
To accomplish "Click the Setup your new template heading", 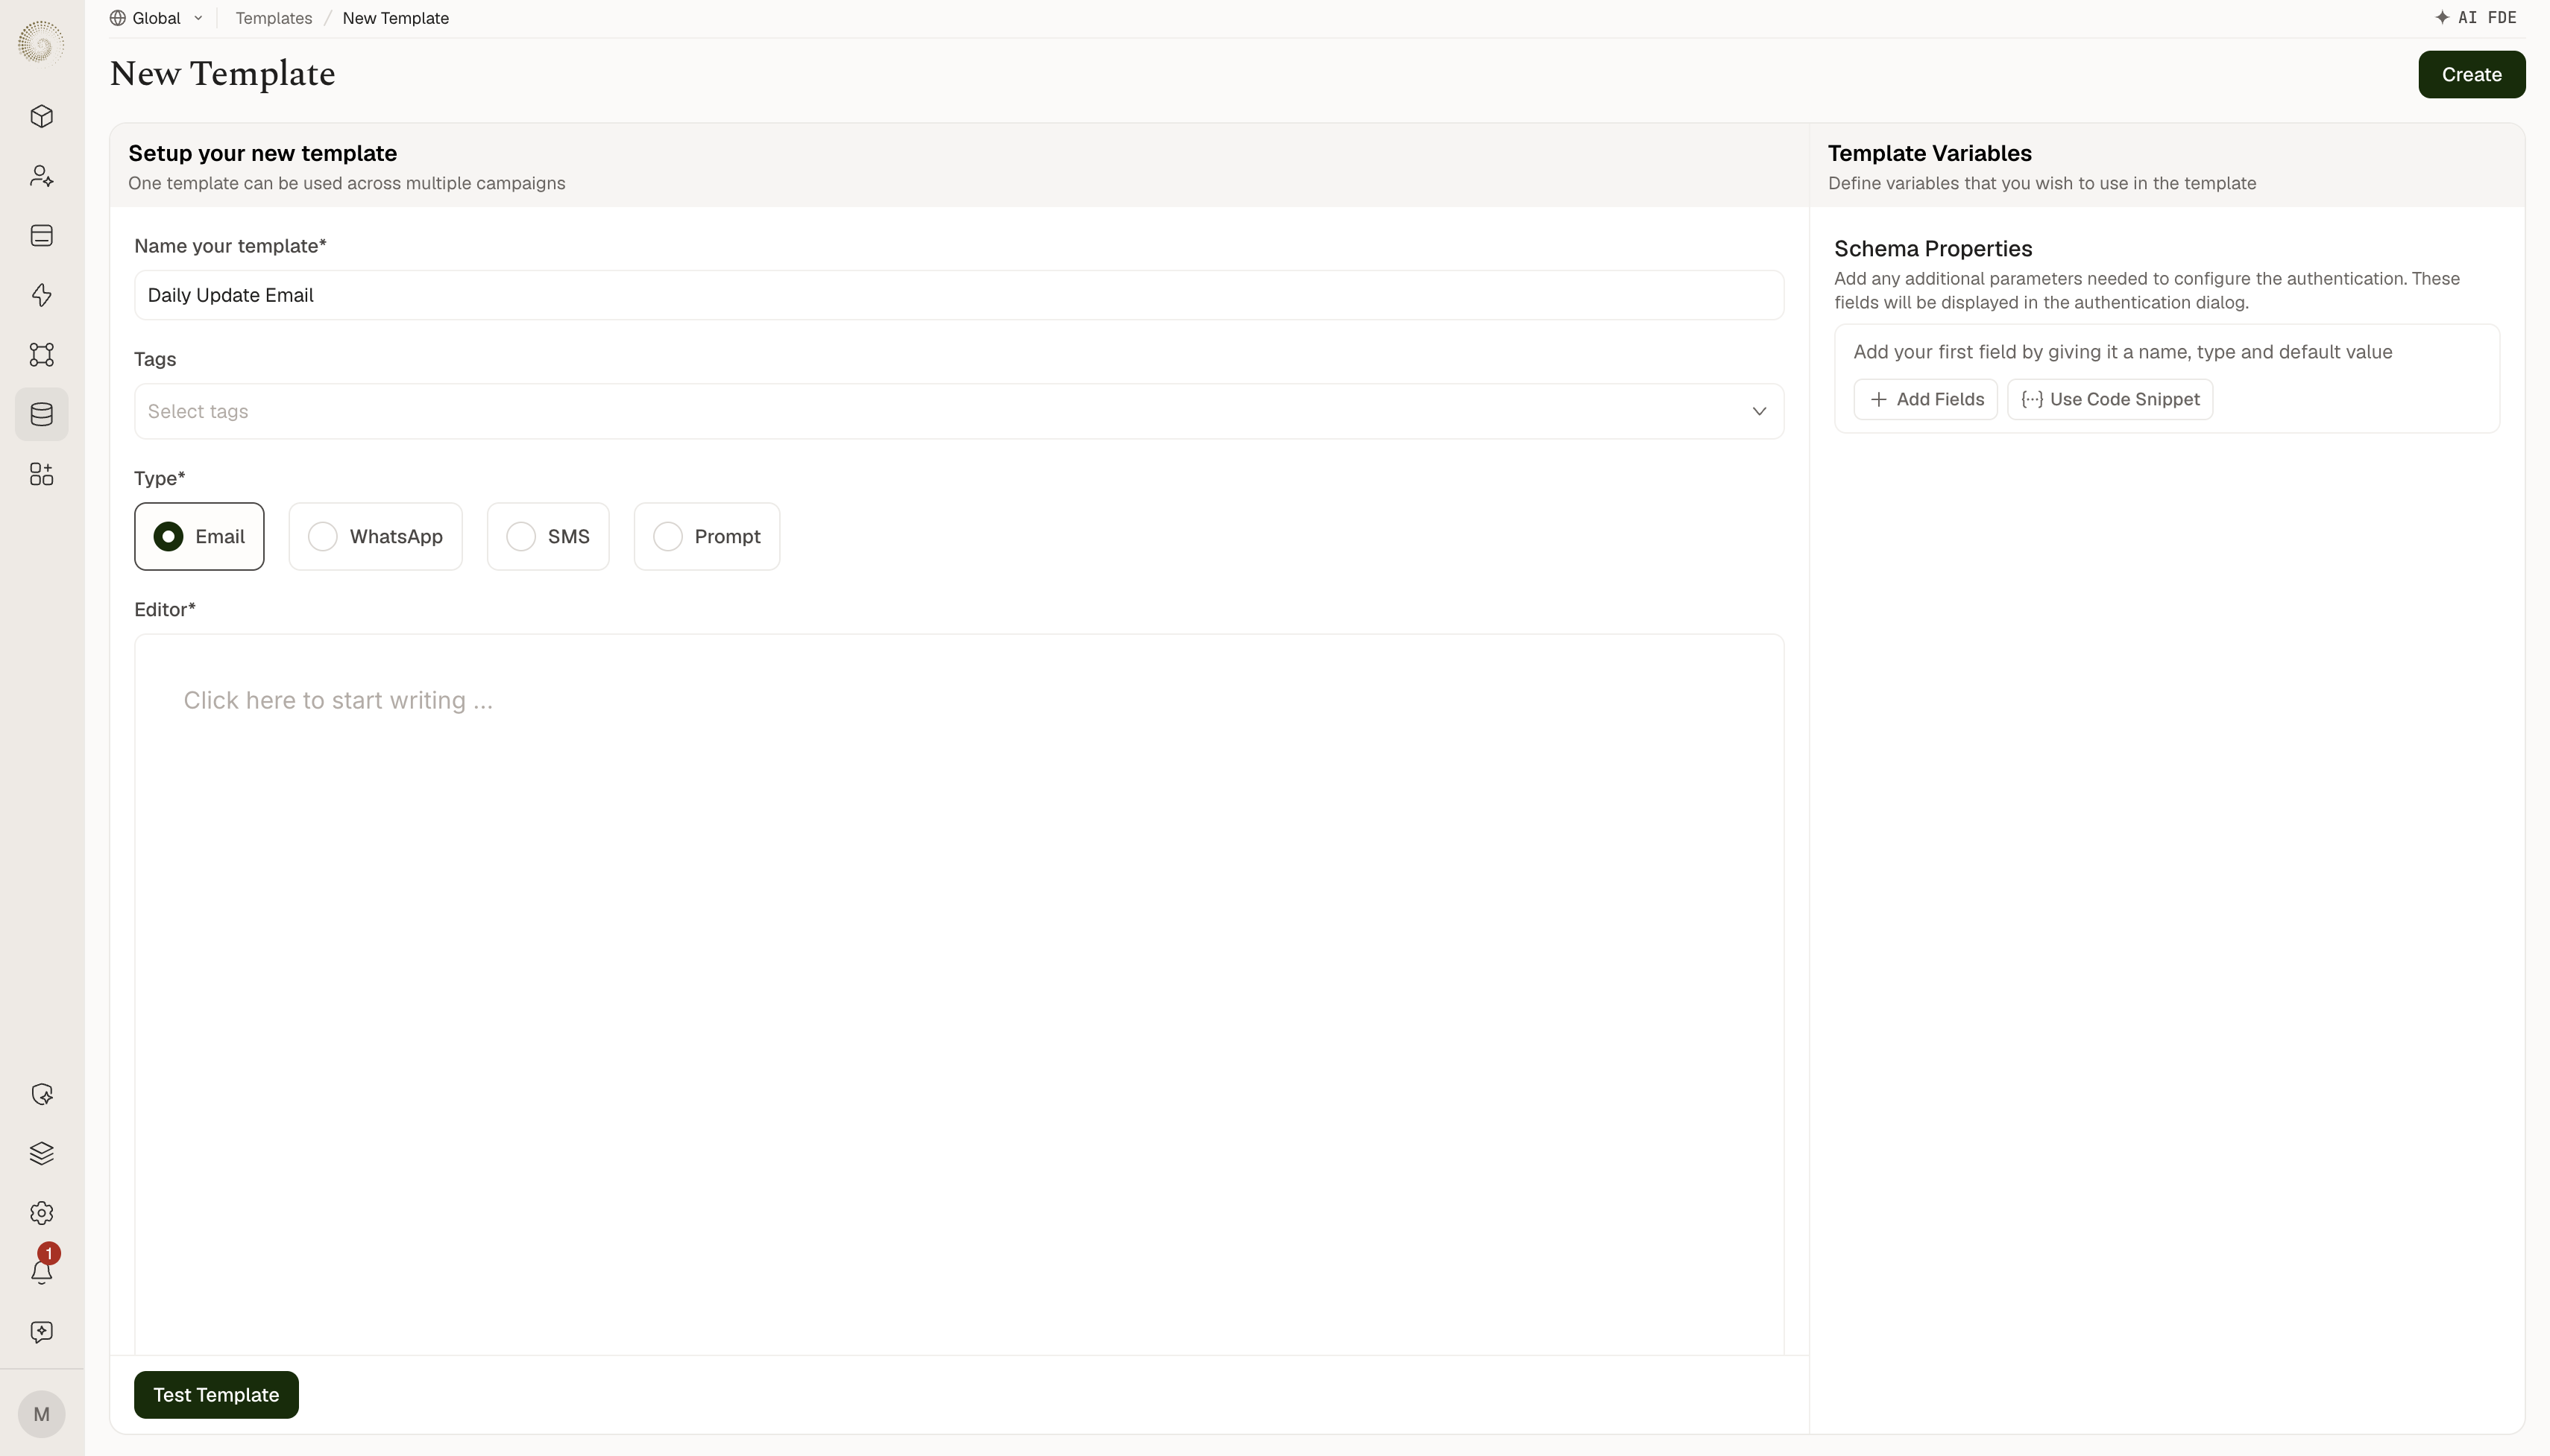I will 262,153.
